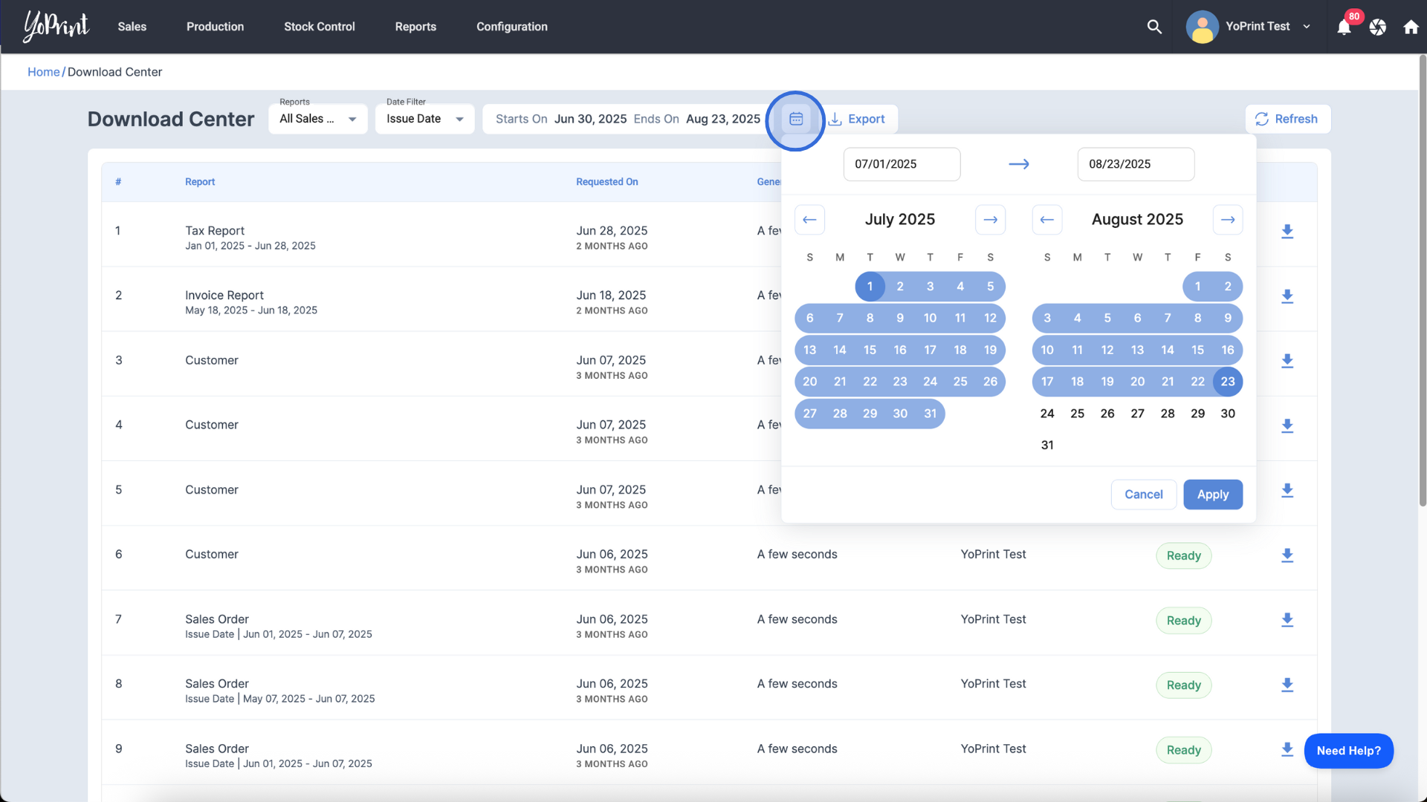
Task: Click the Invoice Report row title
Action: (x=224, y=296)
